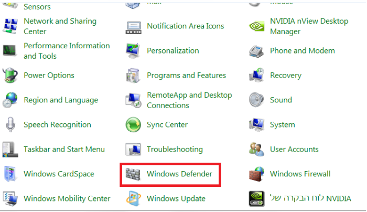Screen dimensions: 367x212
Task: Click the Troubleshooting icon
Action: point(133,149)
